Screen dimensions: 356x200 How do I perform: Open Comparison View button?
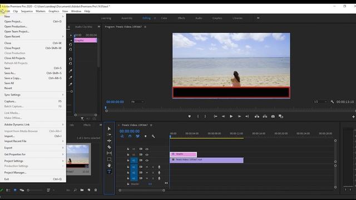[281, 116]
